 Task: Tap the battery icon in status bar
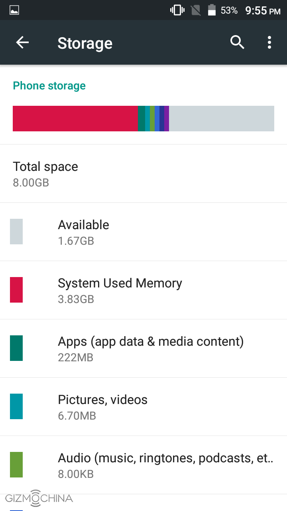click(212, 10)
